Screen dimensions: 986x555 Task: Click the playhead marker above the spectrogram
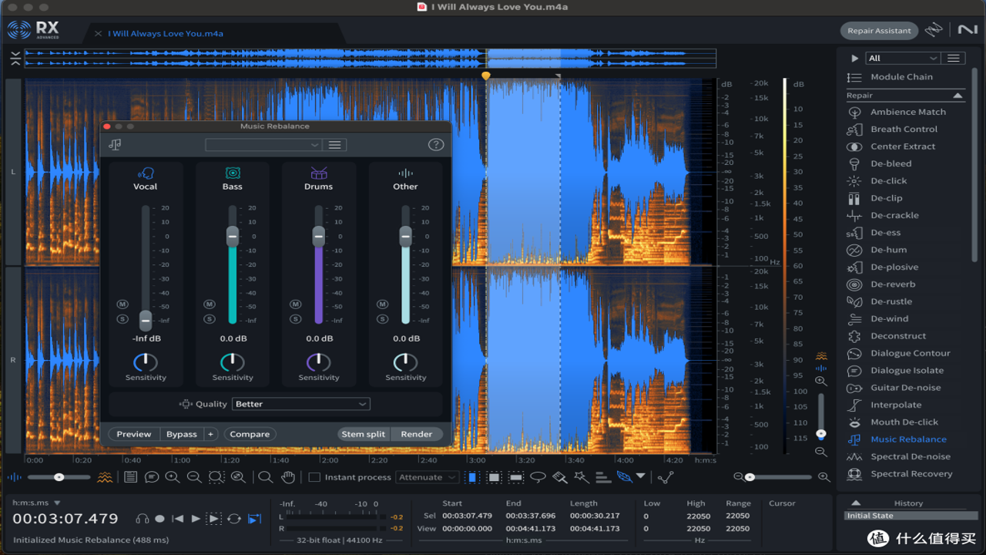[x=485, y=76]
